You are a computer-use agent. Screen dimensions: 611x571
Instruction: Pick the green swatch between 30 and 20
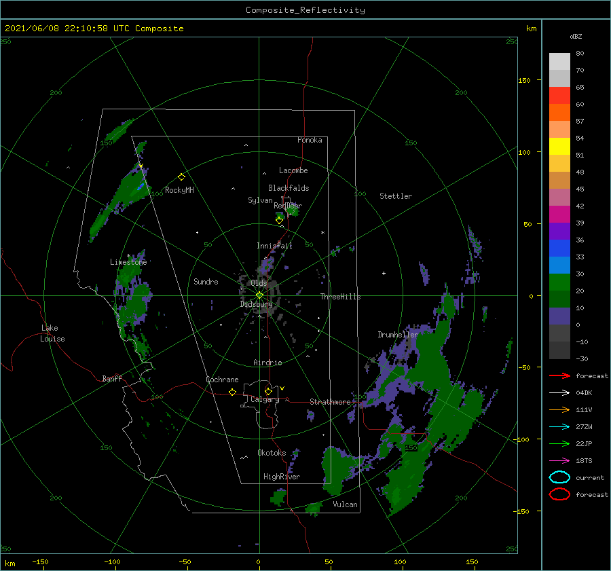click(559, 282)
